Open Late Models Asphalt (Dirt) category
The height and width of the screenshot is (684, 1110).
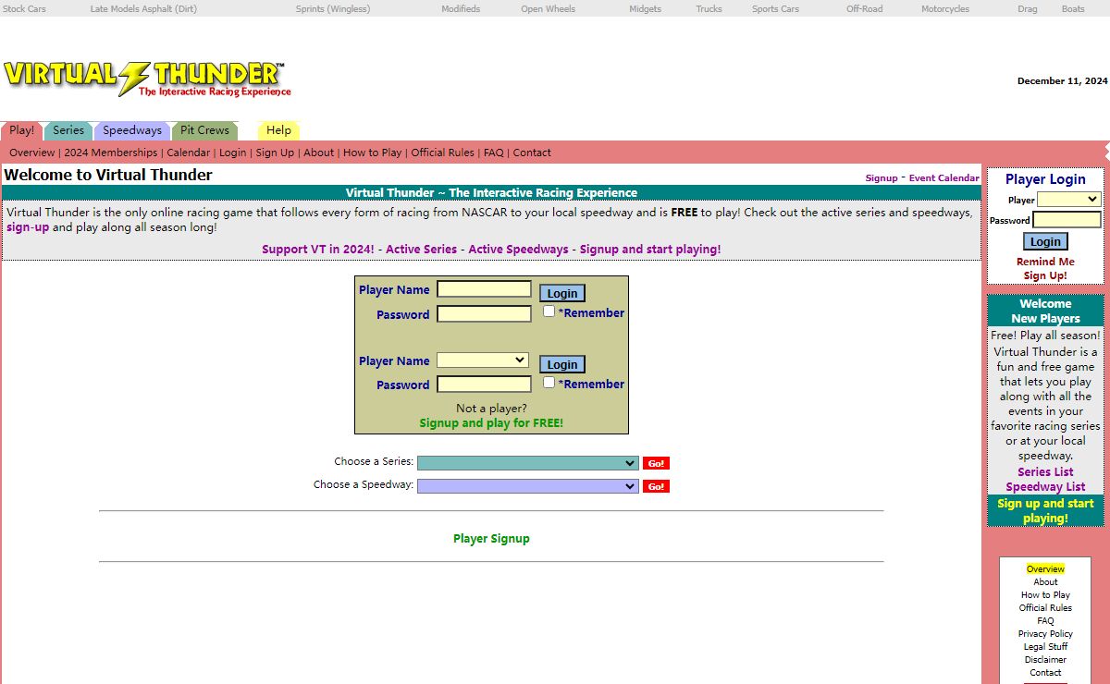click(x=142, y=8)
